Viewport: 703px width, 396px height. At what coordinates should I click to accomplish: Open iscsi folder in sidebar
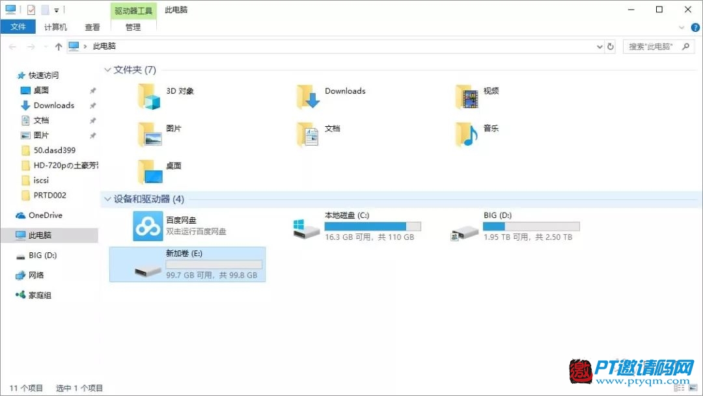(x=35, y=181)
